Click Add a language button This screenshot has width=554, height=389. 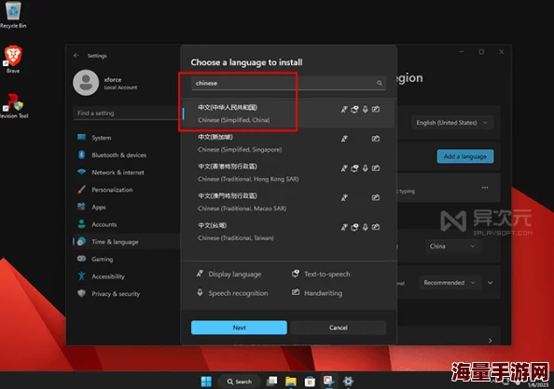click(465, 156)
